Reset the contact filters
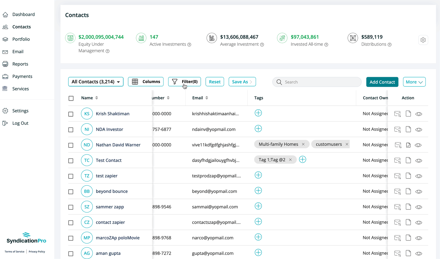This screenshot has height=259, width=440. (x=215, y=82)
